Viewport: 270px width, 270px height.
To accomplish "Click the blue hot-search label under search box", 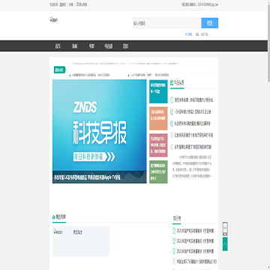I will [189, 34].
